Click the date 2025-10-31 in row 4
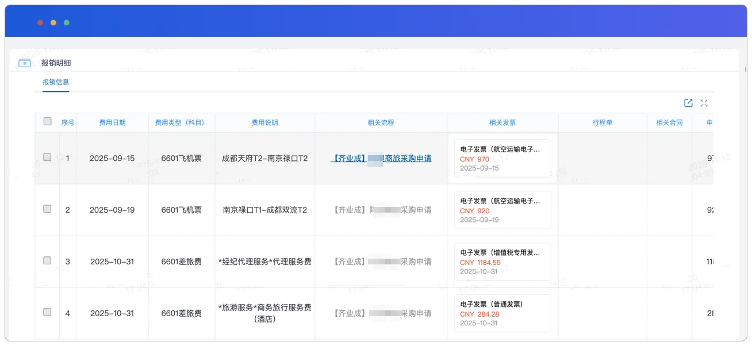752x346 pixels. click(x=112, y=313)
